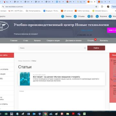
Task: Click the sidebar link ending и ответы
Action: (x=4, y=104)
